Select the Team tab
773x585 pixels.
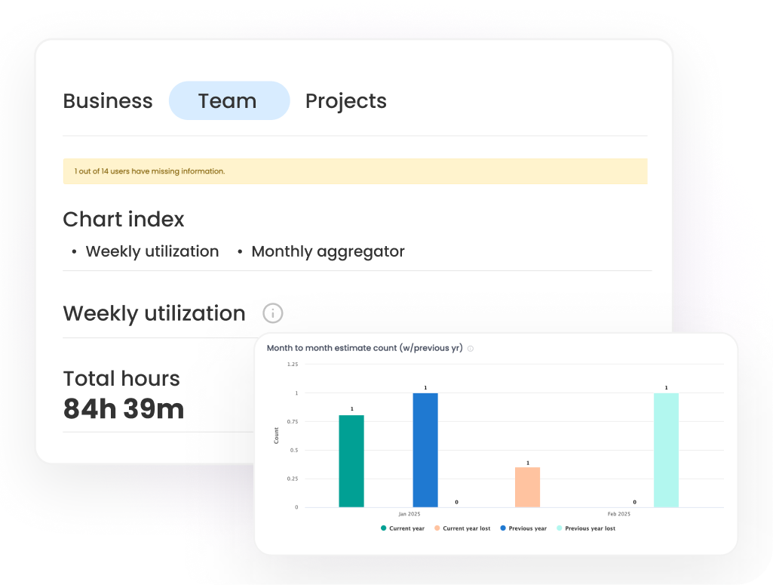[229, 101]
